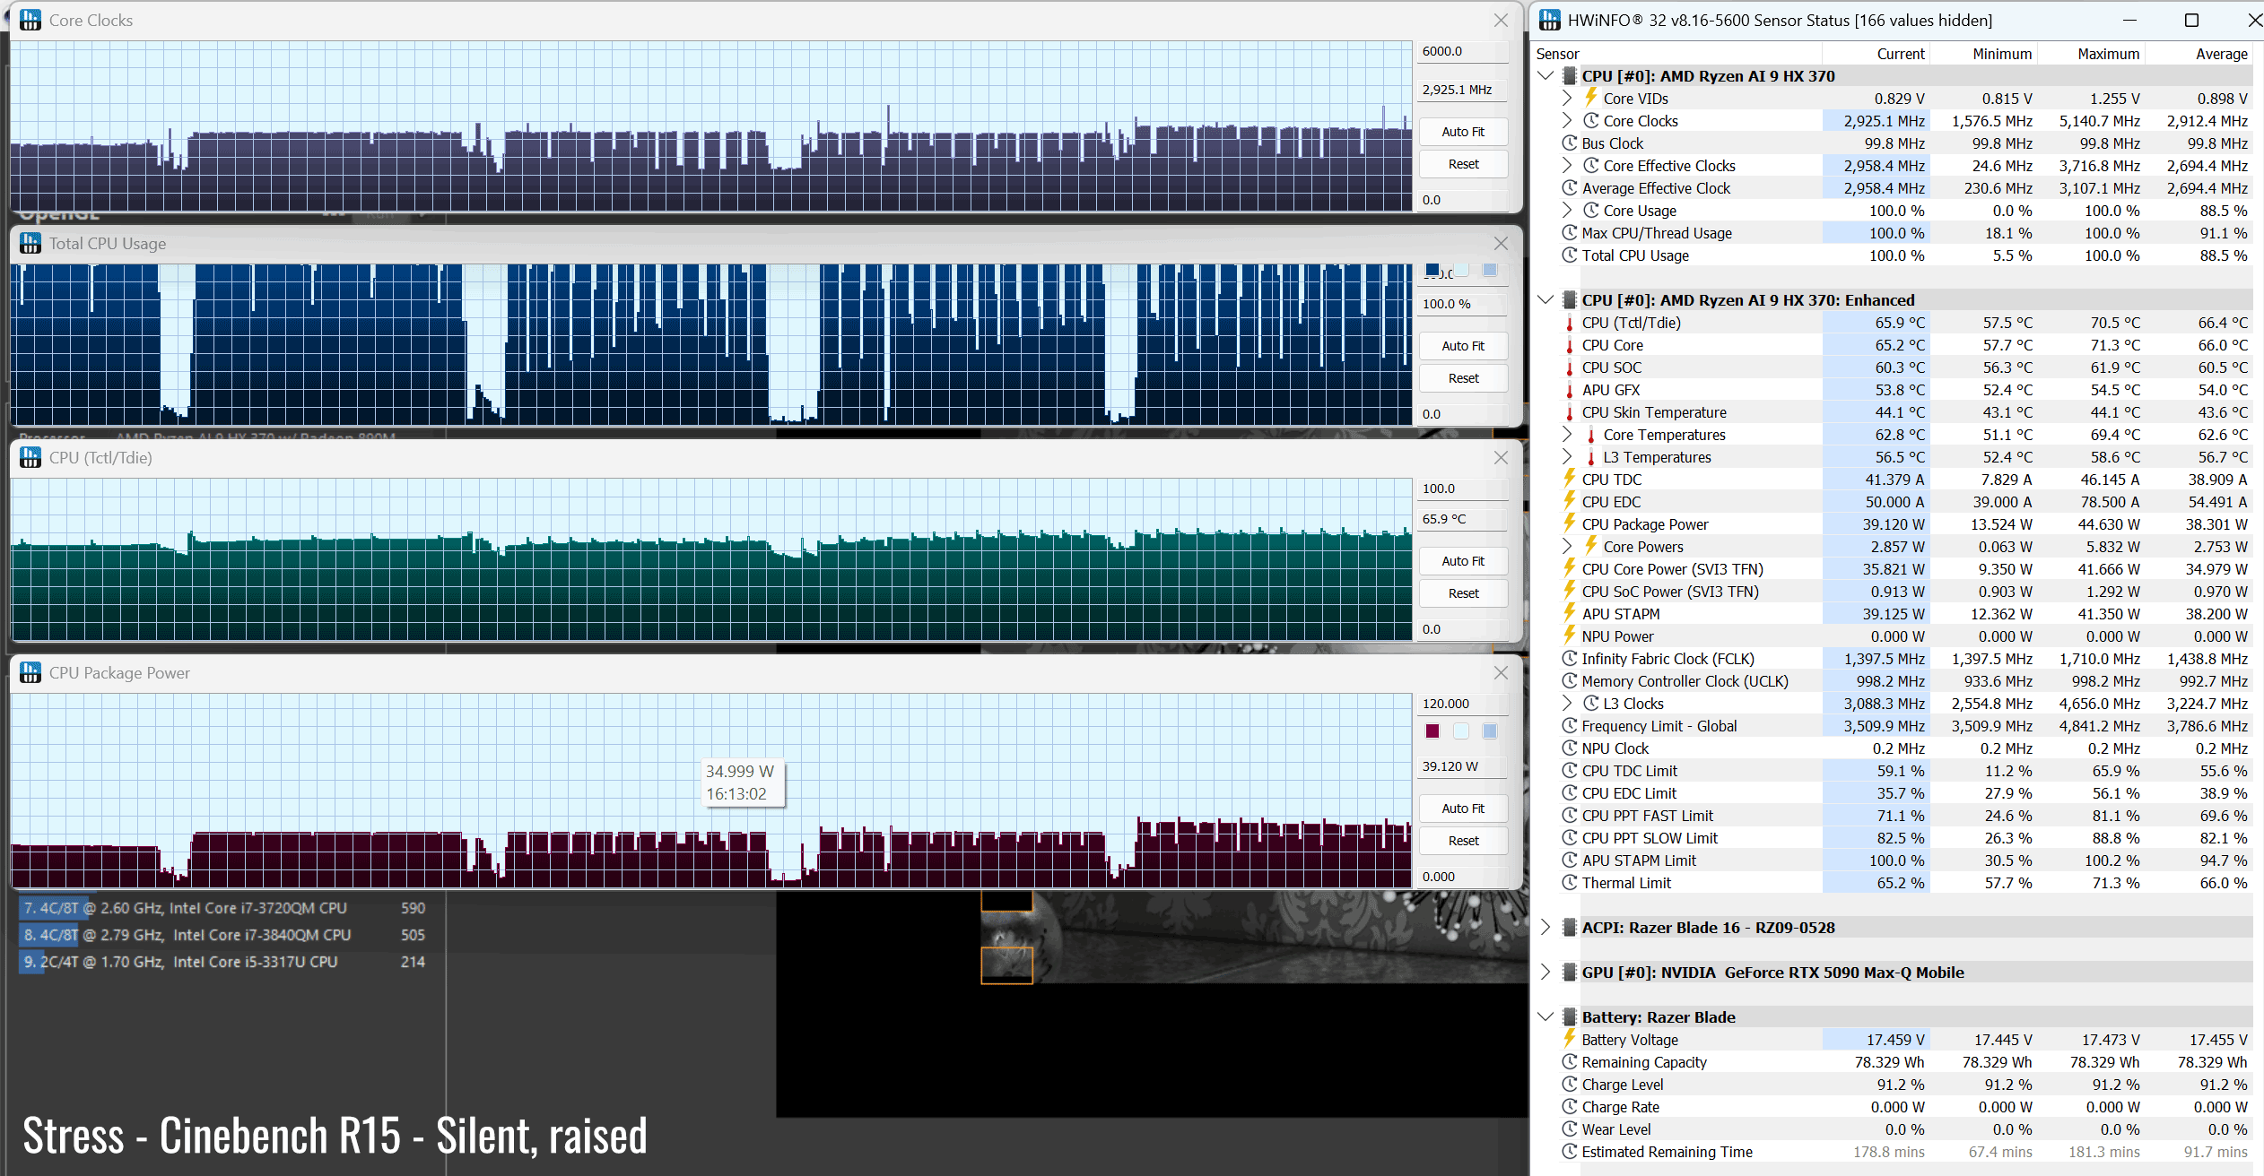This screenshot has width=2264, height=1176.
Task: Click the Average column header
Action: [2199, 54]
